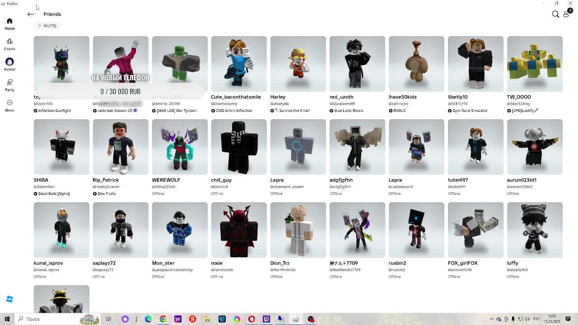Click the RIVALS game label
578x325 pixels.
coord(397,111)
